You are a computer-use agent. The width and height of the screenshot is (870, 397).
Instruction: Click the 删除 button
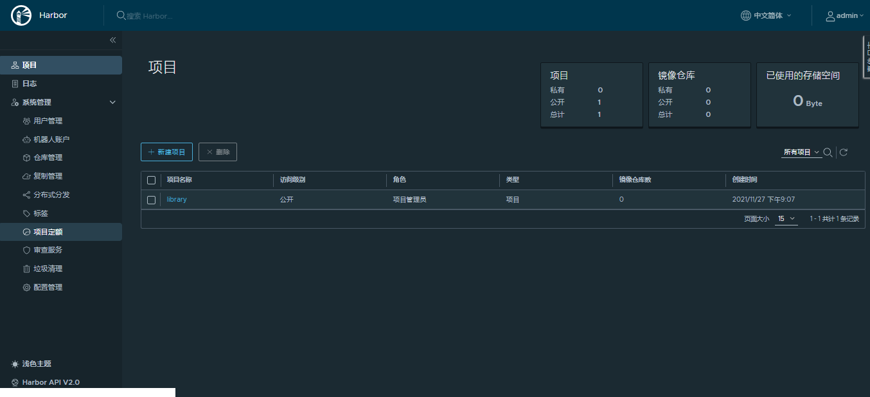[218, 152]
